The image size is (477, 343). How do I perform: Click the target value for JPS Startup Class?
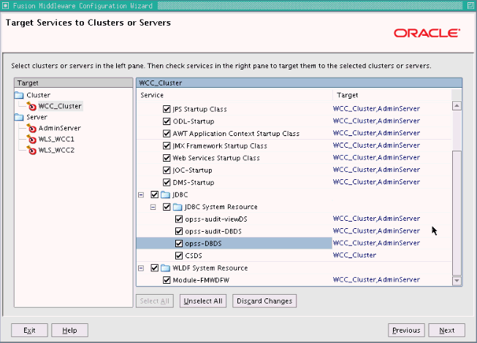[x=376, y=108]
